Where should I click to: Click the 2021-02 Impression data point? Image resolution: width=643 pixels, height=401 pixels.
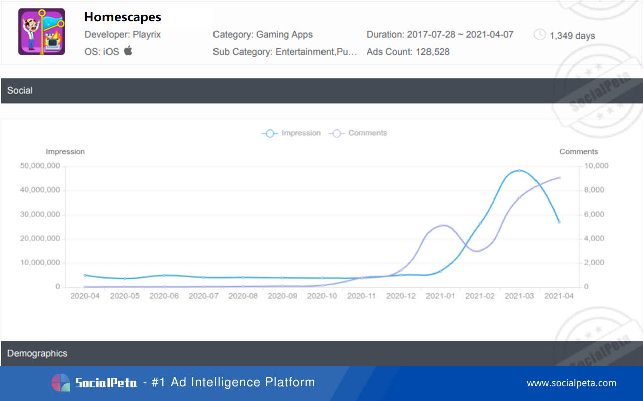(480, 224)
